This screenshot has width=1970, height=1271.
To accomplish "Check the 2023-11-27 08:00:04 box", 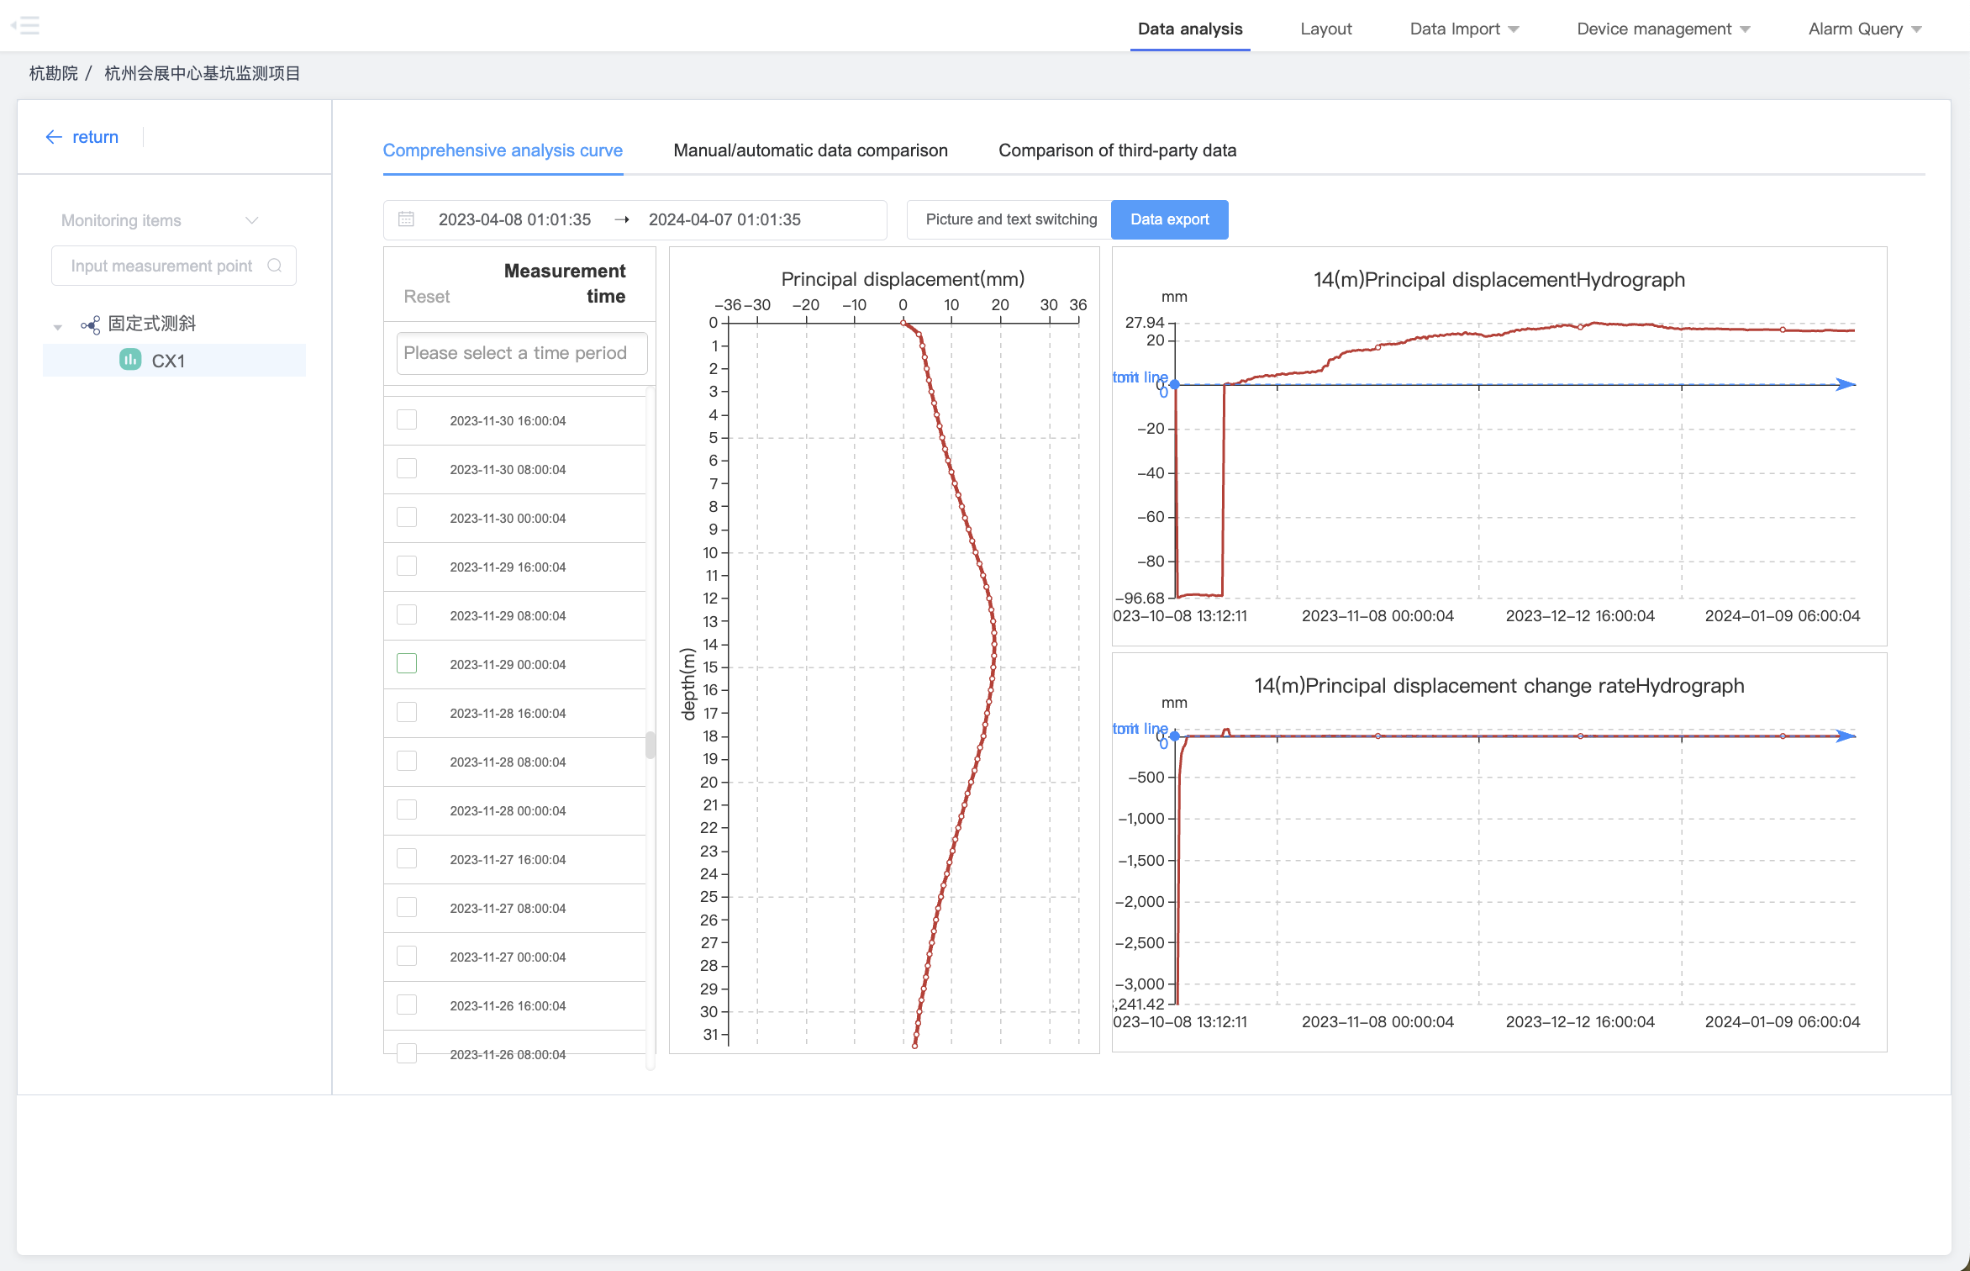I will pyautogui.click(x=407, y=907).
